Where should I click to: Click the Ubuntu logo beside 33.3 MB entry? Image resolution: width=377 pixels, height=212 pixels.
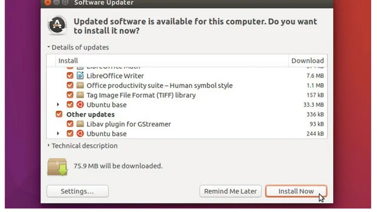(80, 105)
